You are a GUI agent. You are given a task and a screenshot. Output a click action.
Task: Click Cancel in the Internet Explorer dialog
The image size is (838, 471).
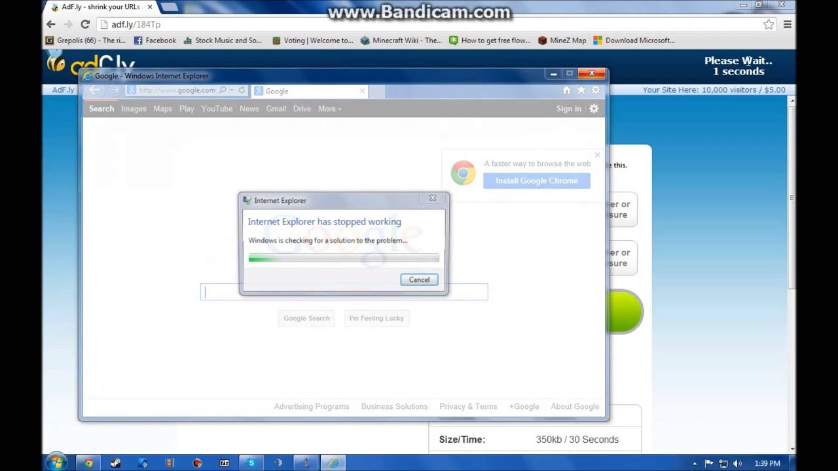(419, 280)
